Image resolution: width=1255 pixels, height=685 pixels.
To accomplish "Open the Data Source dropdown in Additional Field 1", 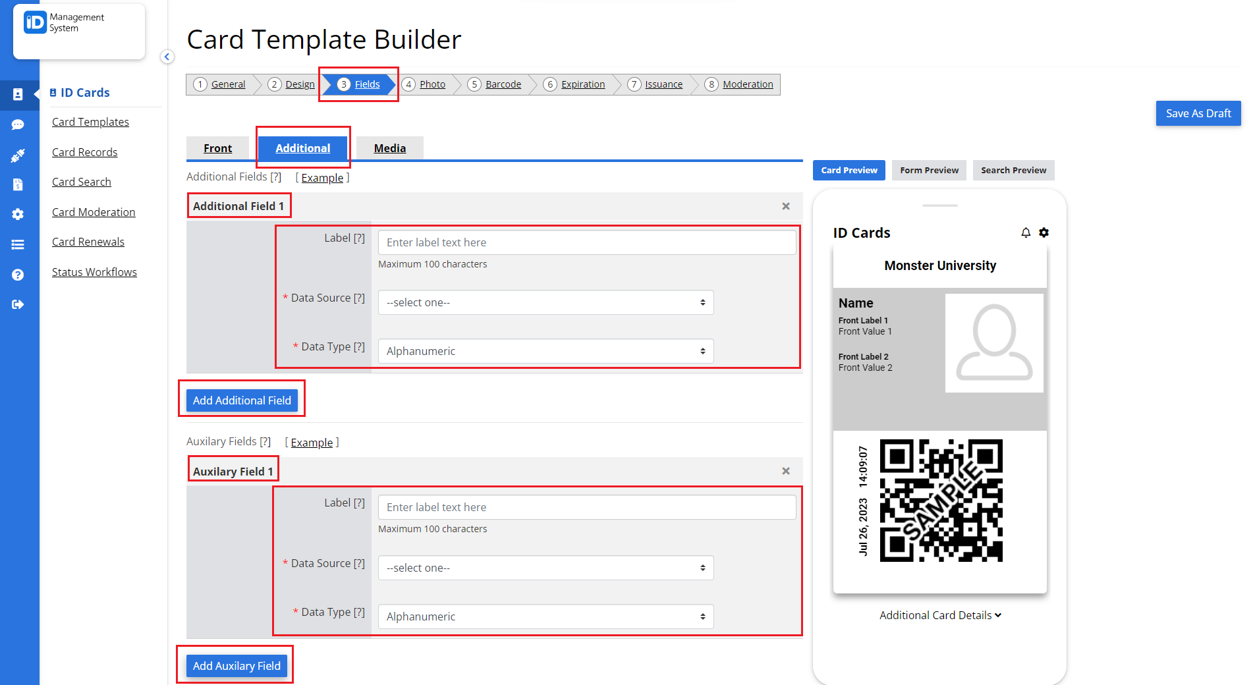I will (545, 302).
